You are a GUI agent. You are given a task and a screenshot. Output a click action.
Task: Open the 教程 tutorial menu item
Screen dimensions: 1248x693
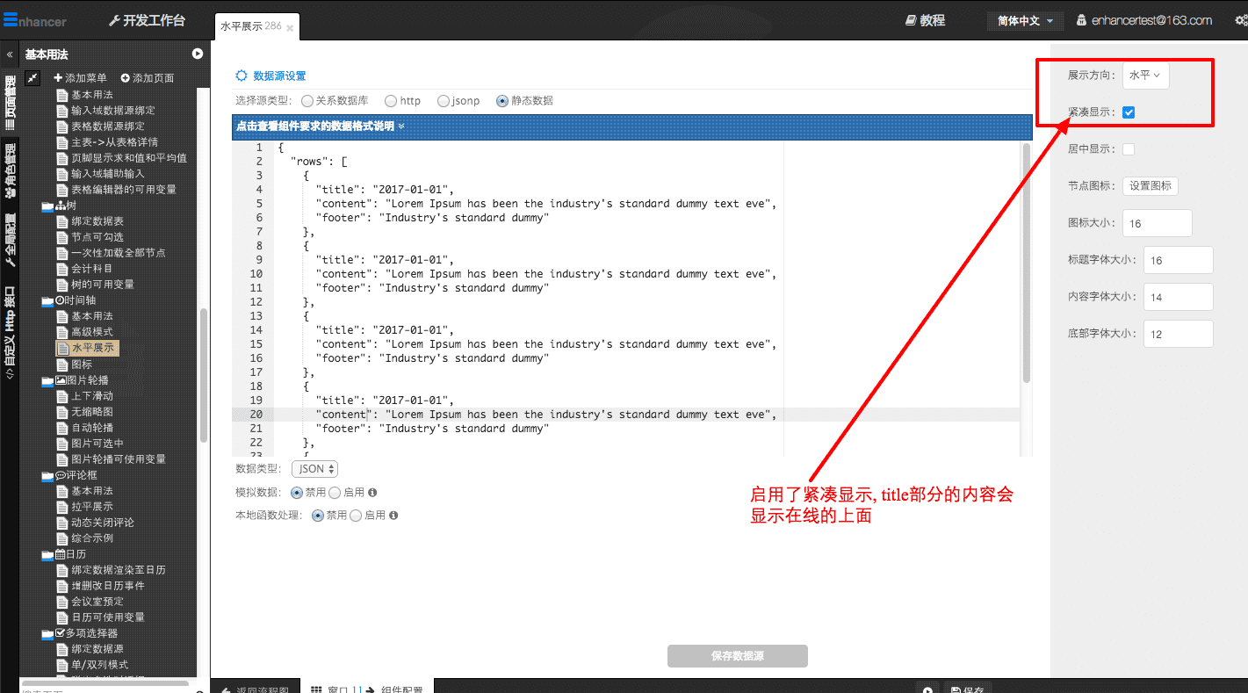pos(924,20)
